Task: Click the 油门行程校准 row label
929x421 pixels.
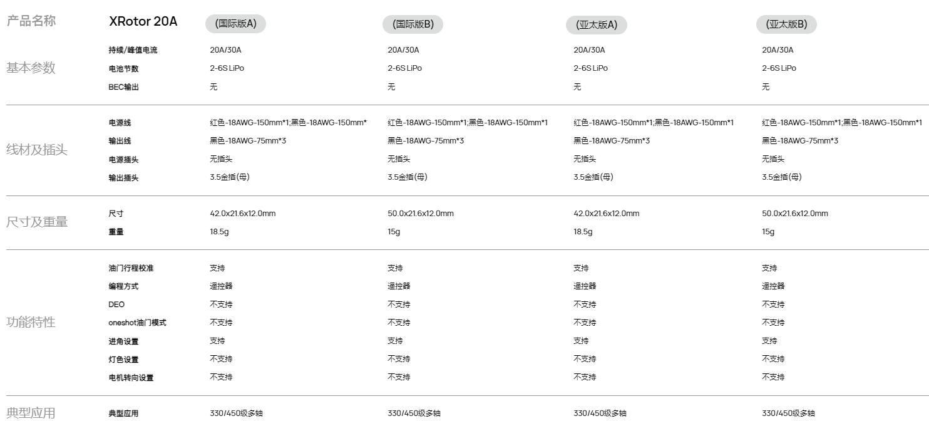Action: pyautogui.click(x=131, y=268)
